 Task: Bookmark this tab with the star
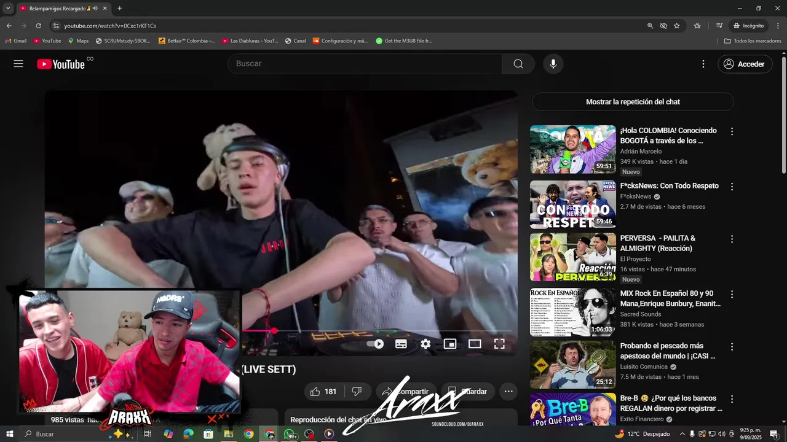tap(677, 26)
